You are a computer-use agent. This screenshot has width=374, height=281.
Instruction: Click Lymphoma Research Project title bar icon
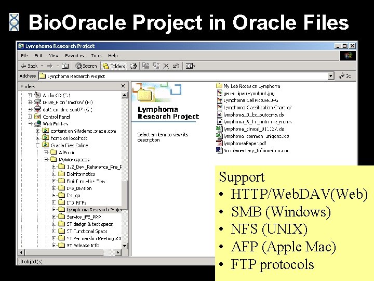tap(21, 46)
